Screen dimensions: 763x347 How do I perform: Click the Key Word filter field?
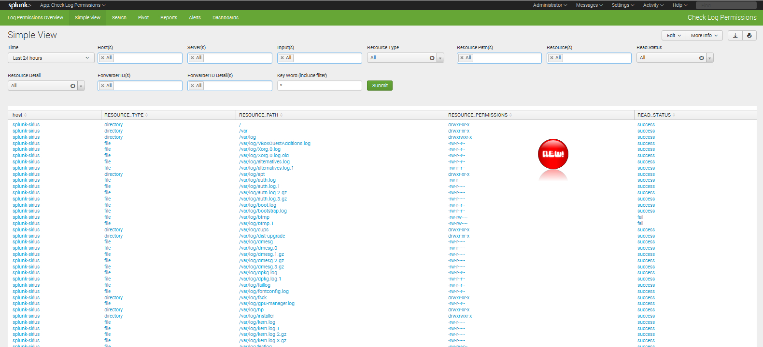point(319,85)
